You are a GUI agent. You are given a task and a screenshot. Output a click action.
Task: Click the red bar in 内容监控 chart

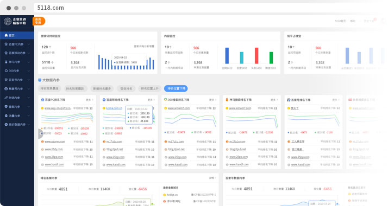256,56
